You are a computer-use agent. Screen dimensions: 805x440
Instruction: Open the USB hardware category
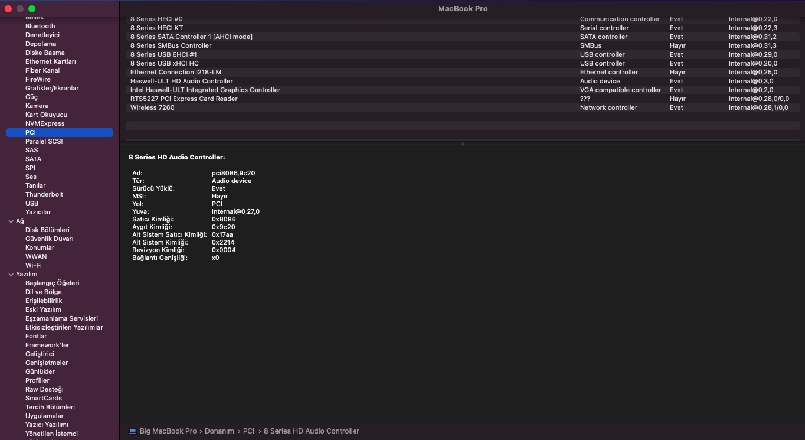32,203
